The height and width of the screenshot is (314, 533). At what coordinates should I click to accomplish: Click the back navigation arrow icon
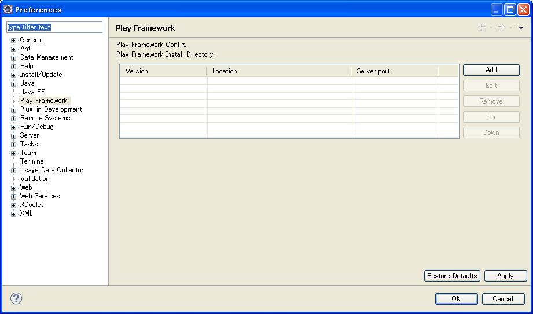click(481, 28)
